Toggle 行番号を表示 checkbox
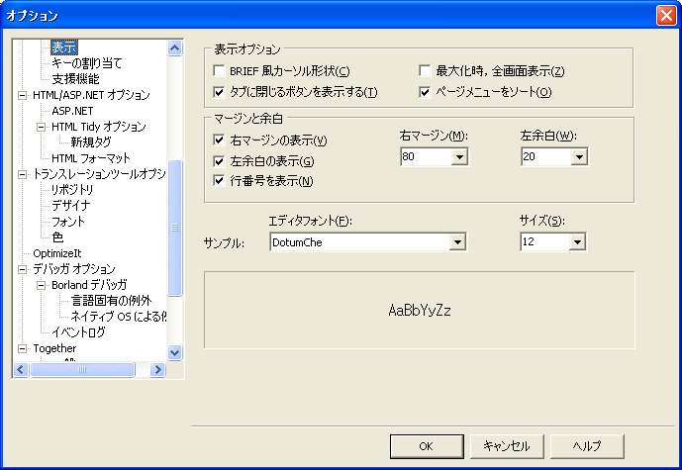The width and height of the screenshot is (682, 470). coord(219,180)
